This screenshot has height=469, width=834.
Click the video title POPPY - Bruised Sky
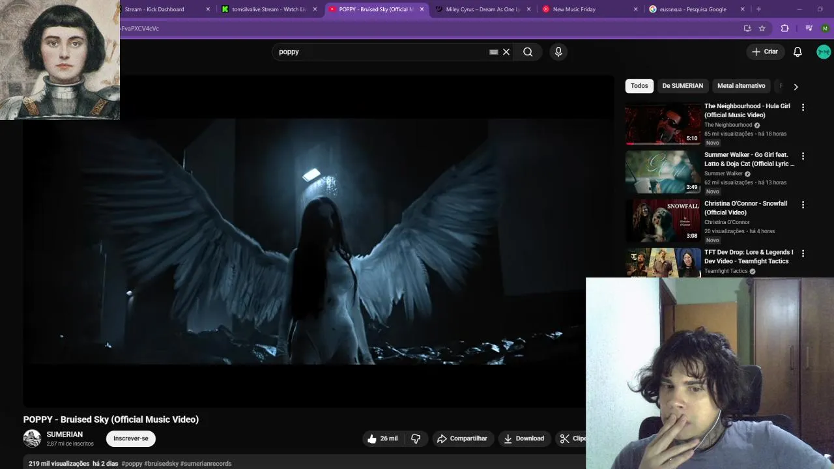pyautogui.click(x=111, y=419)
